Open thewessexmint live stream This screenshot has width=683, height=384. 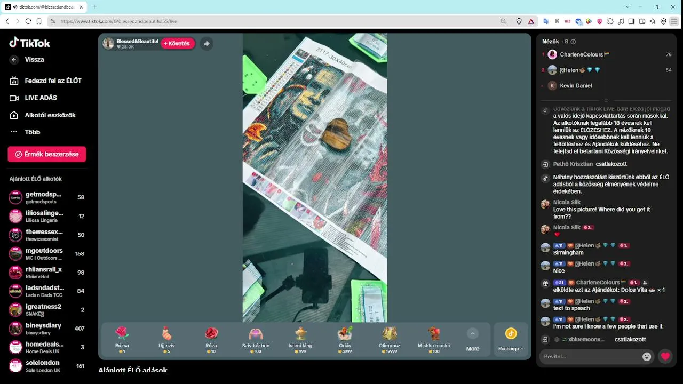(47, 235)
